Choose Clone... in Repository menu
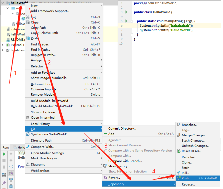 [198, 162]
